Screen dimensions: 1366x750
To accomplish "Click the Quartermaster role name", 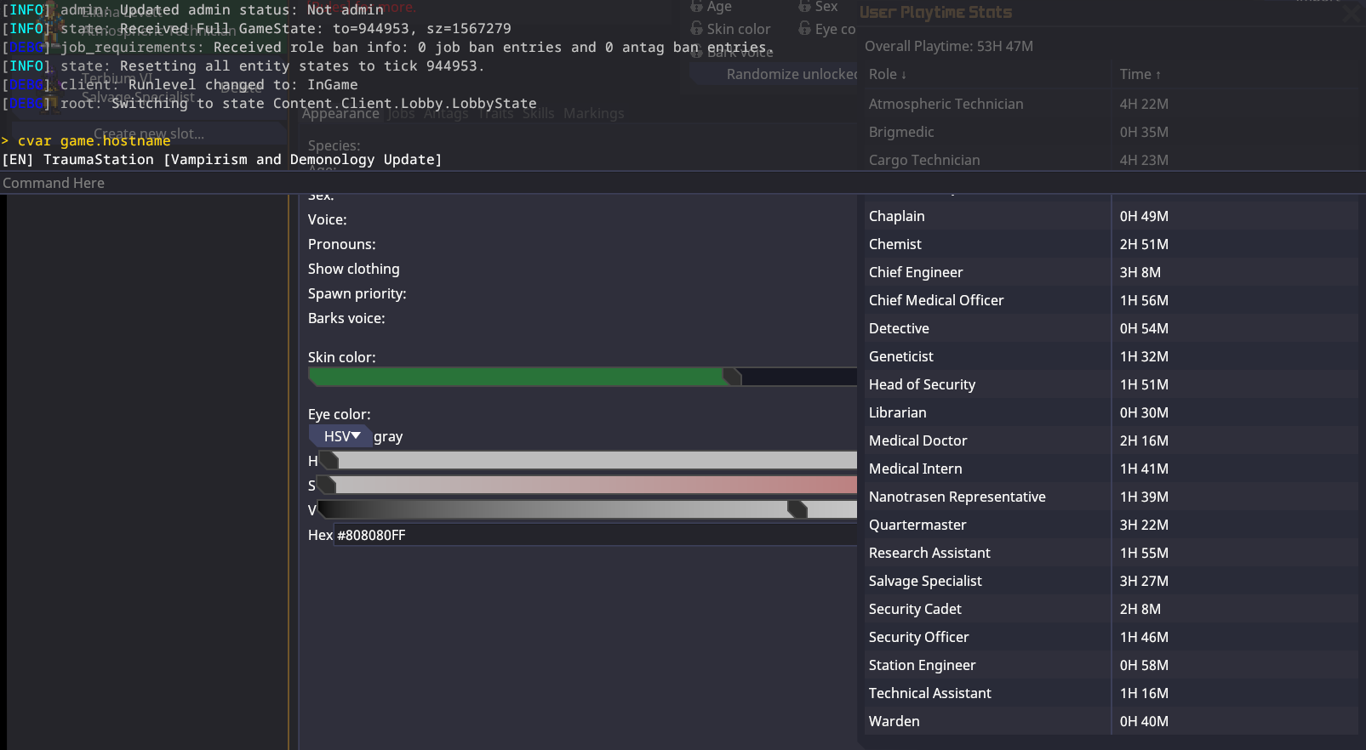I will click(917, 525).
